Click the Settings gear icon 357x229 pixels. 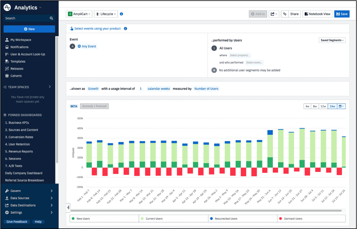tap(7, 212)
